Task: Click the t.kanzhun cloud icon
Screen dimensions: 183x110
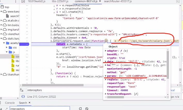Action: pyautogui.click(x=5, y=74)
